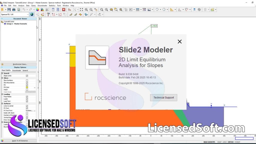Enable the Hatch checkbox

(27, 90)
